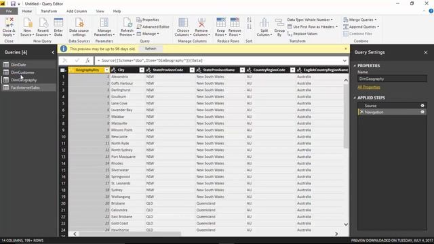Select the FactInternetSales query
Screen dimensions: 434x244
click(28, 87)
